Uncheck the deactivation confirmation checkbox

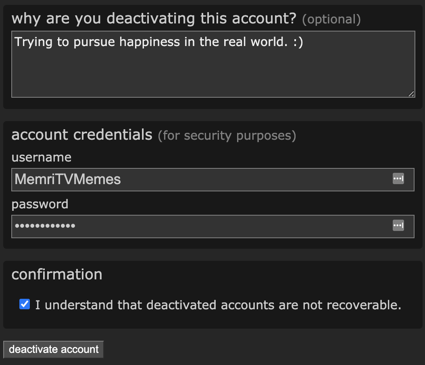(25, 304)
